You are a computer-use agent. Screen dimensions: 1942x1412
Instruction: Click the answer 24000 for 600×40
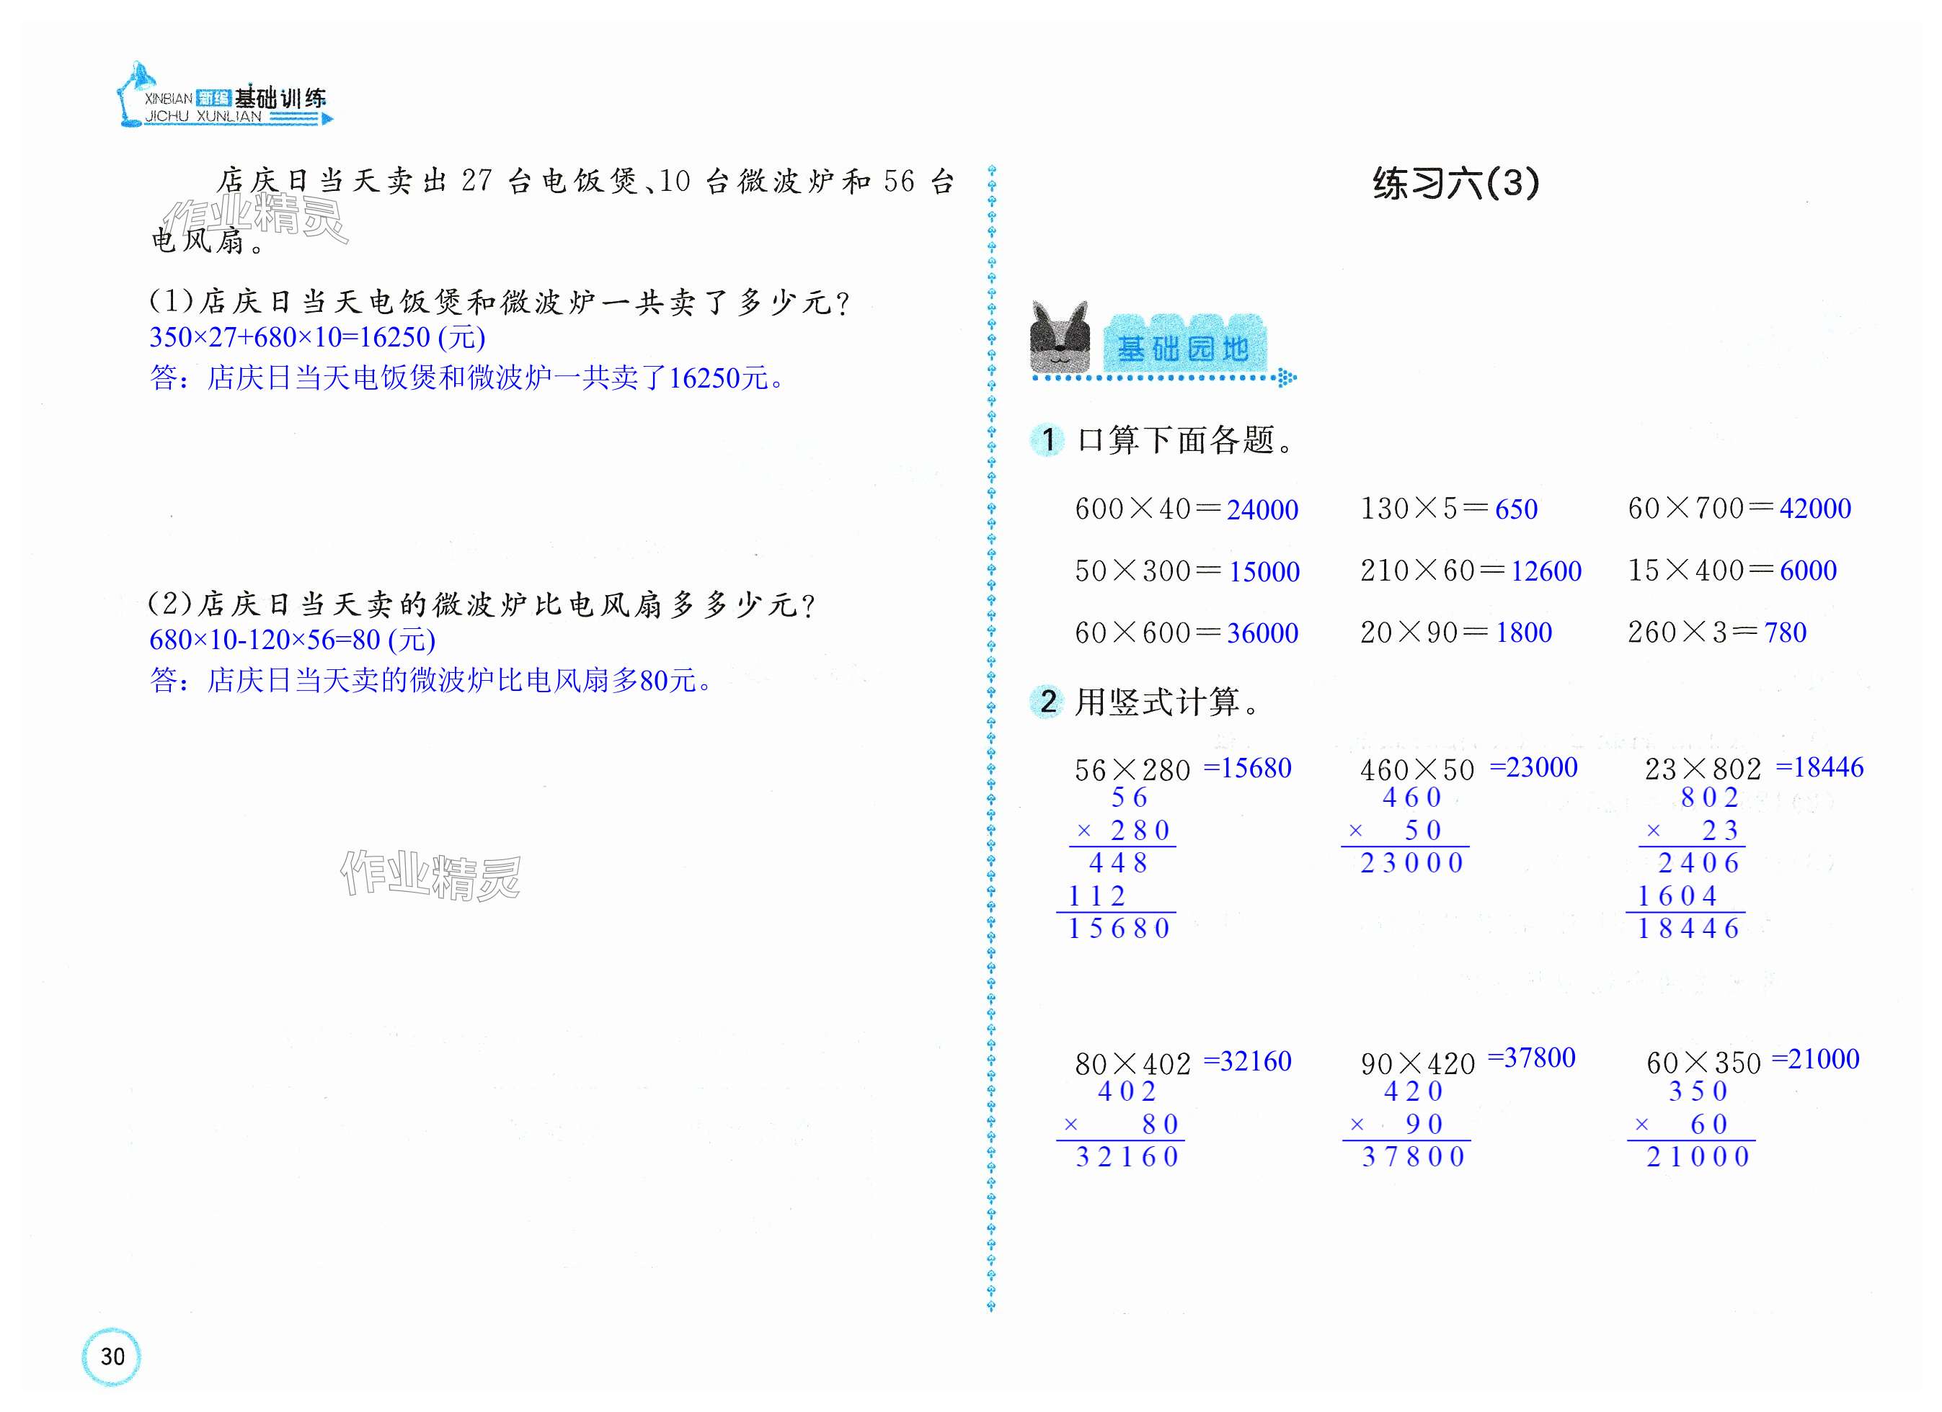coord(1262,510)
